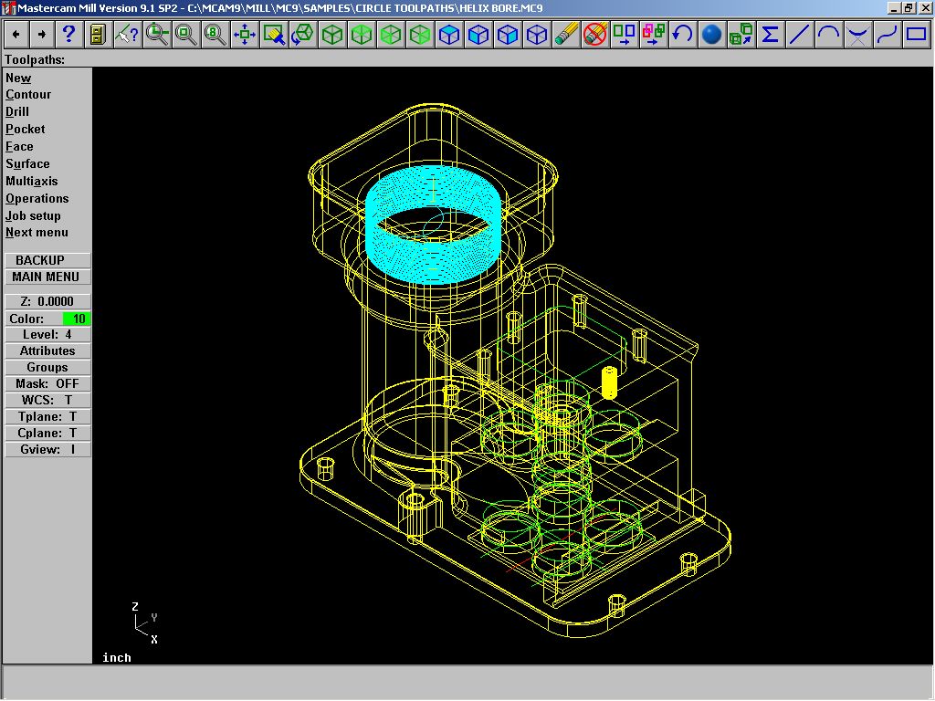Viewport: 935px width, 701px height.
Task: Click the Undelete crossed-out eraser icon
Action: click(x=594, y=35)
